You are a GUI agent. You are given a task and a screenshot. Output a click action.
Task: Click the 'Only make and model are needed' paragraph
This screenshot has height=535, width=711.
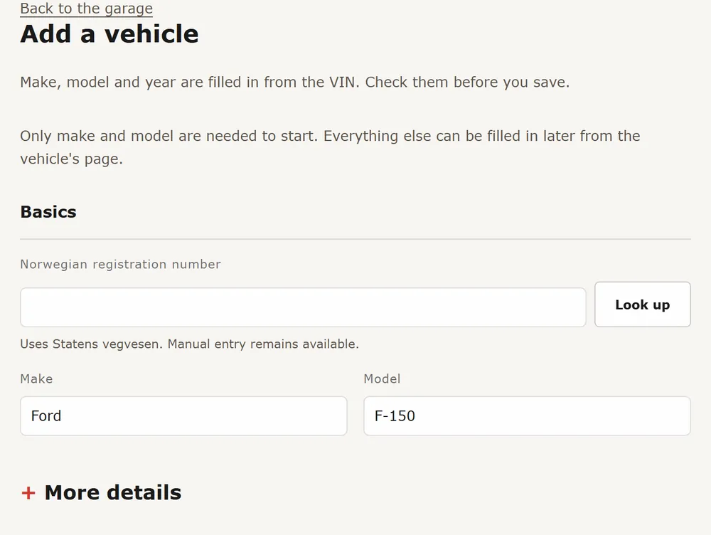coord(330,147)
